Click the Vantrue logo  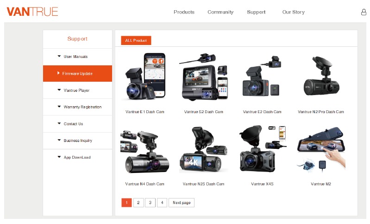click(32, 12)
